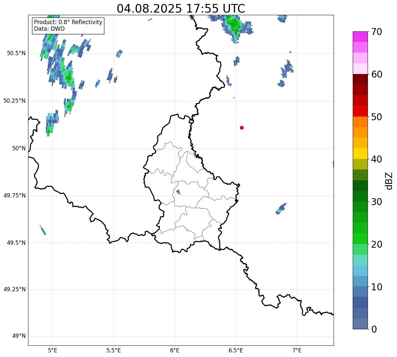Click the 5°E longitude tick label

coord(53,350)
